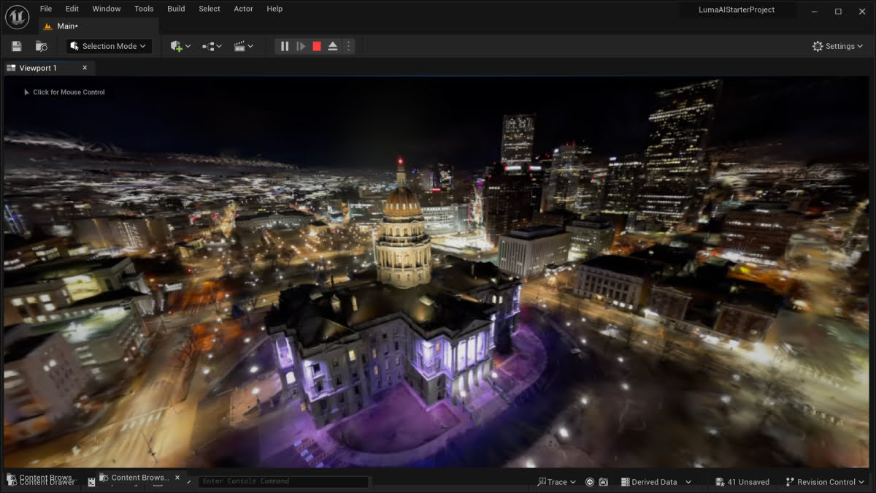Viewport: 876px width, 493px height.
Task: Click the trace snapshot icon in status bar
Action: coord(590,482)
